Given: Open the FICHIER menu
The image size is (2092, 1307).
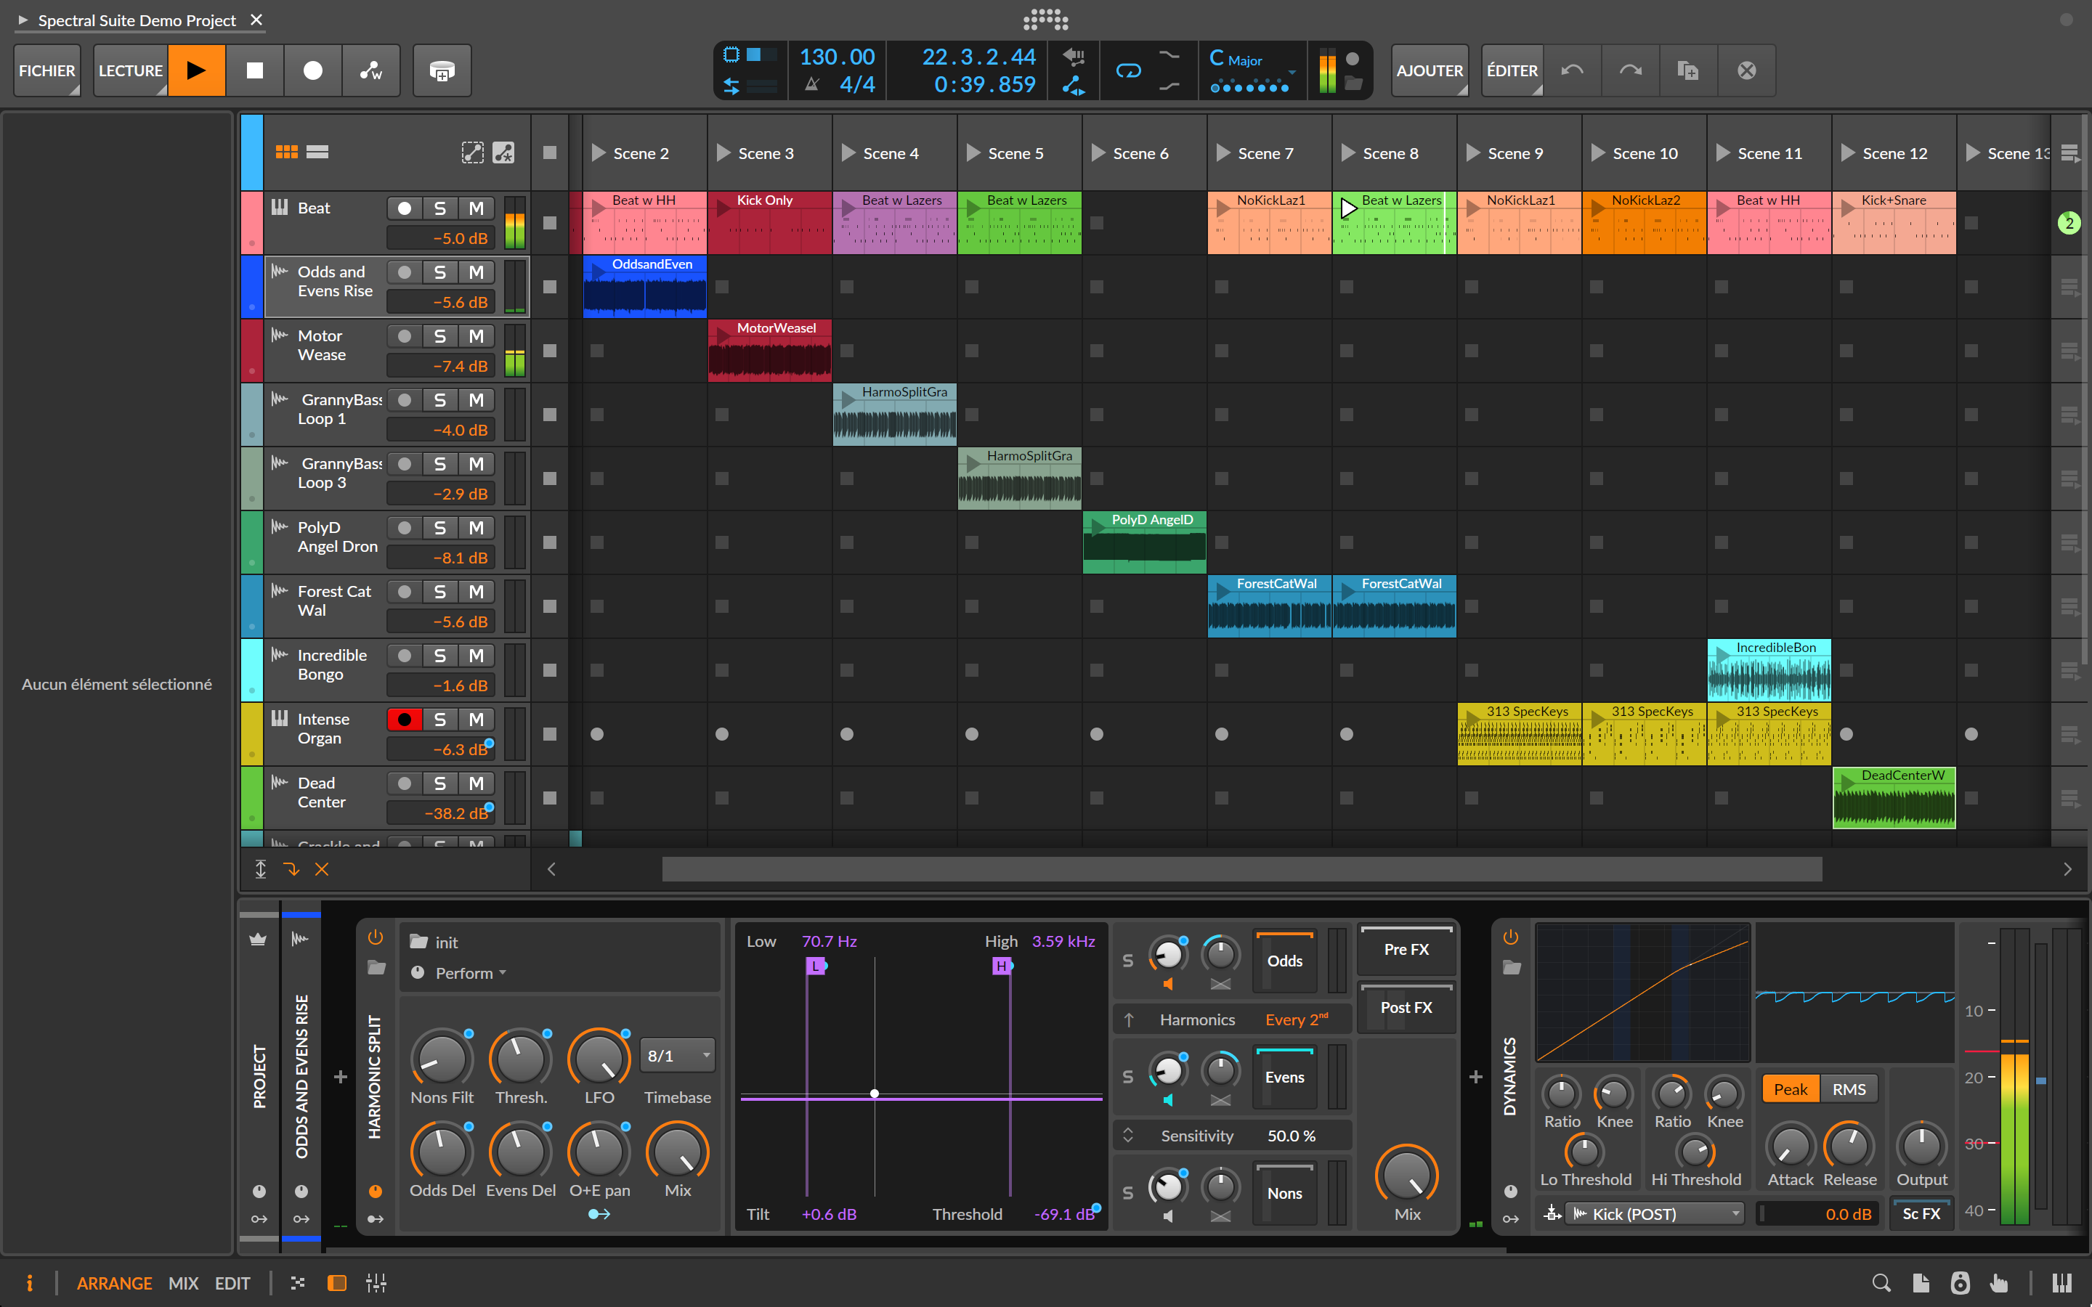Looking at the screenshot, I should 46,70.
